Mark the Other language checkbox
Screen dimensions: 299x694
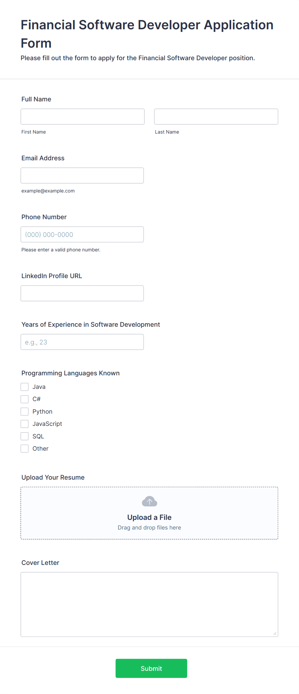[x=24, y=448]
